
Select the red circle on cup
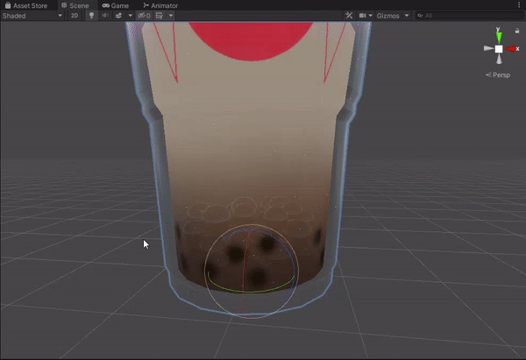click(x=251, y=39)
